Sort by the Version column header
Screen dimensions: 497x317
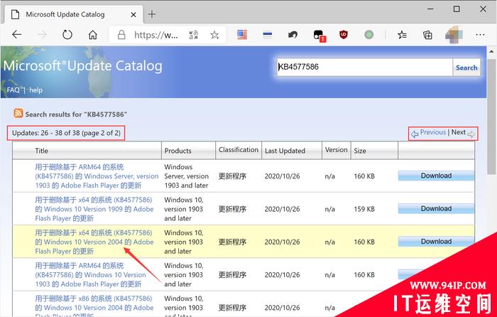click(336, 150)
